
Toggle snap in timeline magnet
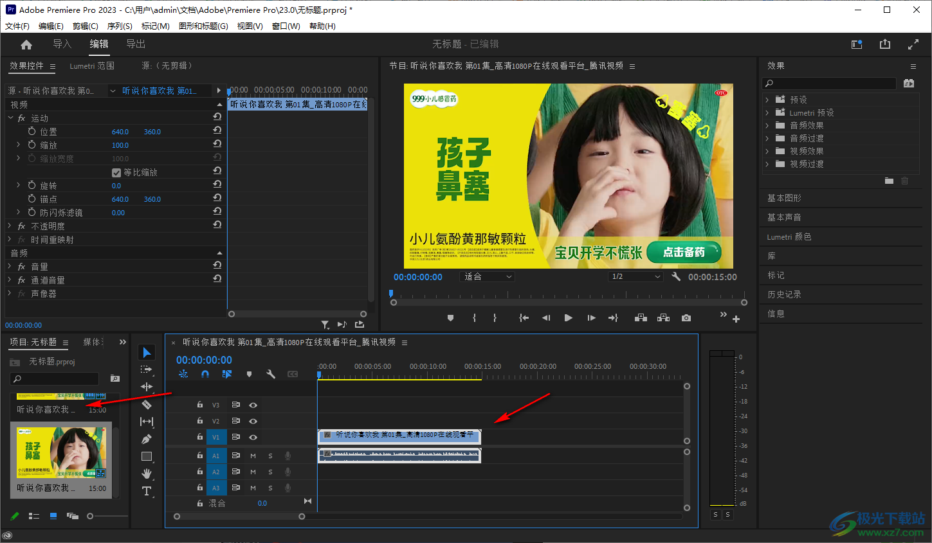pos(205,374)
